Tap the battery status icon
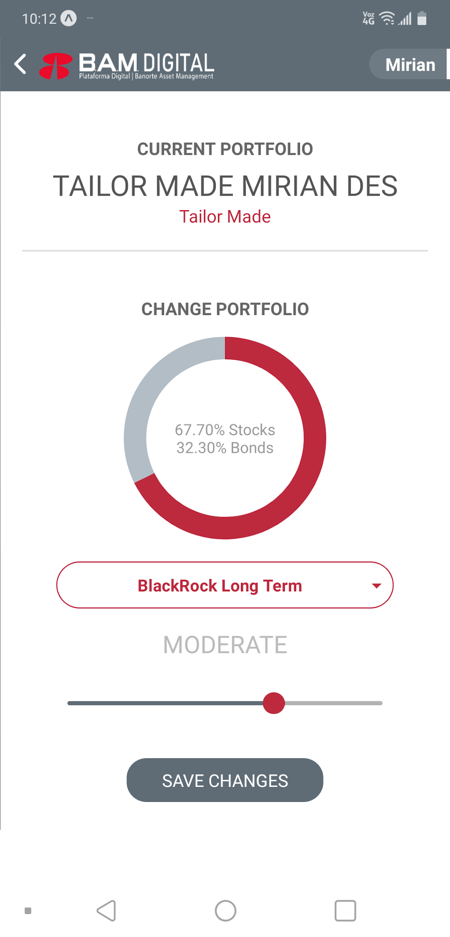 click(422, 19)
